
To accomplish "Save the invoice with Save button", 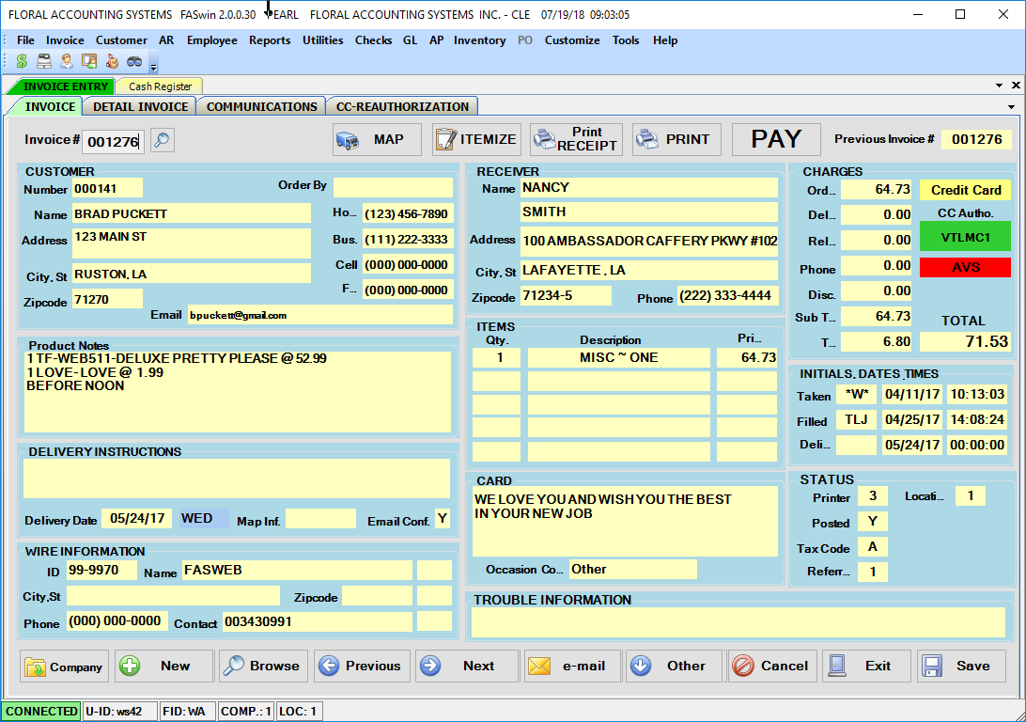I will (x=961, y=667).
